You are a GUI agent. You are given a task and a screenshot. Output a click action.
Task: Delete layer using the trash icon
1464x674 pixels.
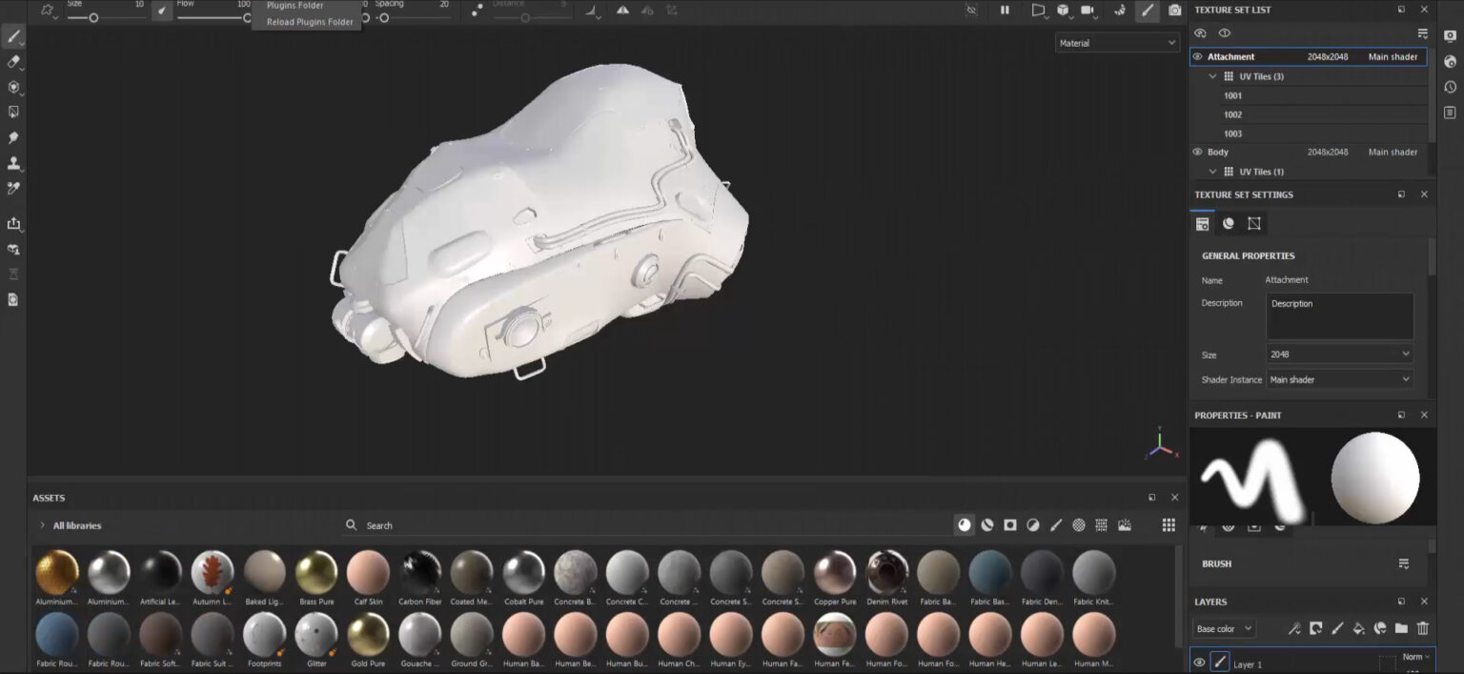[1422, 628]
